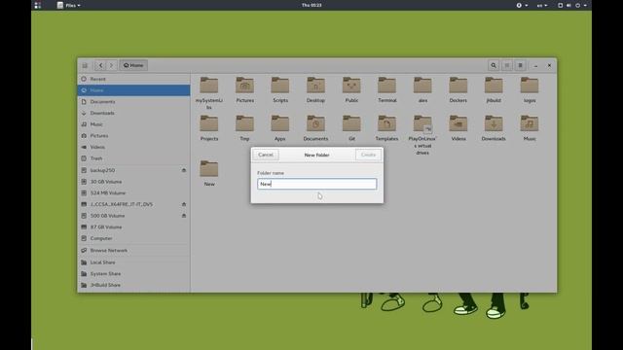Image resolution: width=623 pixels, height=350 pixels.
Task: Open JHBuild Share bookmark
Action: click(133, 285)
